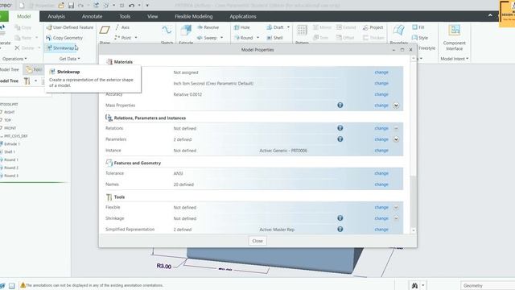515x290 pixels.
Task: Start the Sketch tool
Action: coord(167,34)
